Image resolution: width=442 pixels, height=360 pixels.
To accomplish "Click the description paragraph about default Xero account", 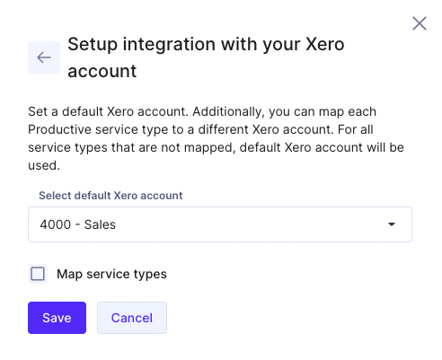I will pyautogui.click(x=216, y=138).
